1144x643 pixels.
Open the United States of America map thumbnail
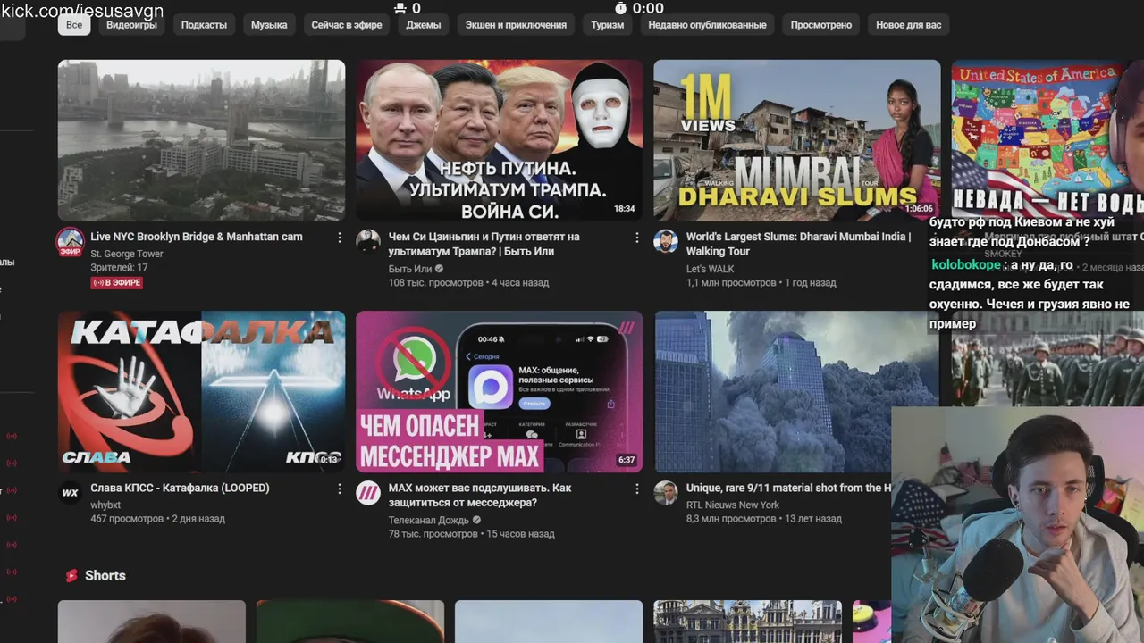(x=1047, y=138)
